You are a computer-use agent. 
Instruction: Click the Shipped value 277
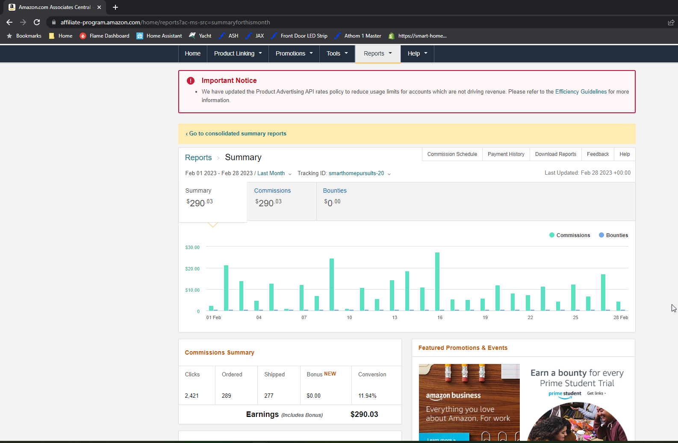(x=269, y=396)
